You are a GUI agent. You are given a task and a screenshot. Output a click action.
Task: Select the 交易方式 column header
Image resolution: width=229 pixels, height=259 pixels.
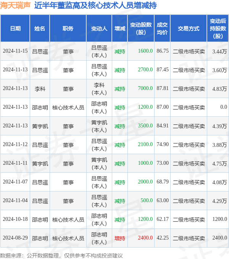pyautogui.click(x=189, y=28)
